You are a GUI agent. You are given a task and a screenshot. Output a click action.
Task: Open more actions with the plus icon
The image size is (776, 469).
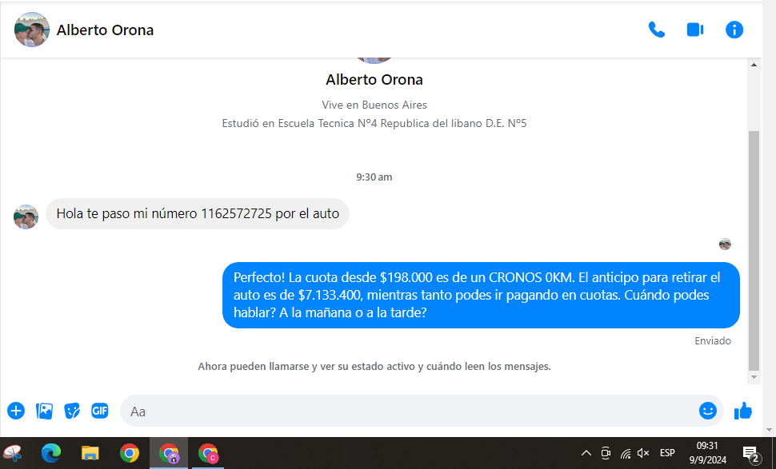click(x=16, y=411)
